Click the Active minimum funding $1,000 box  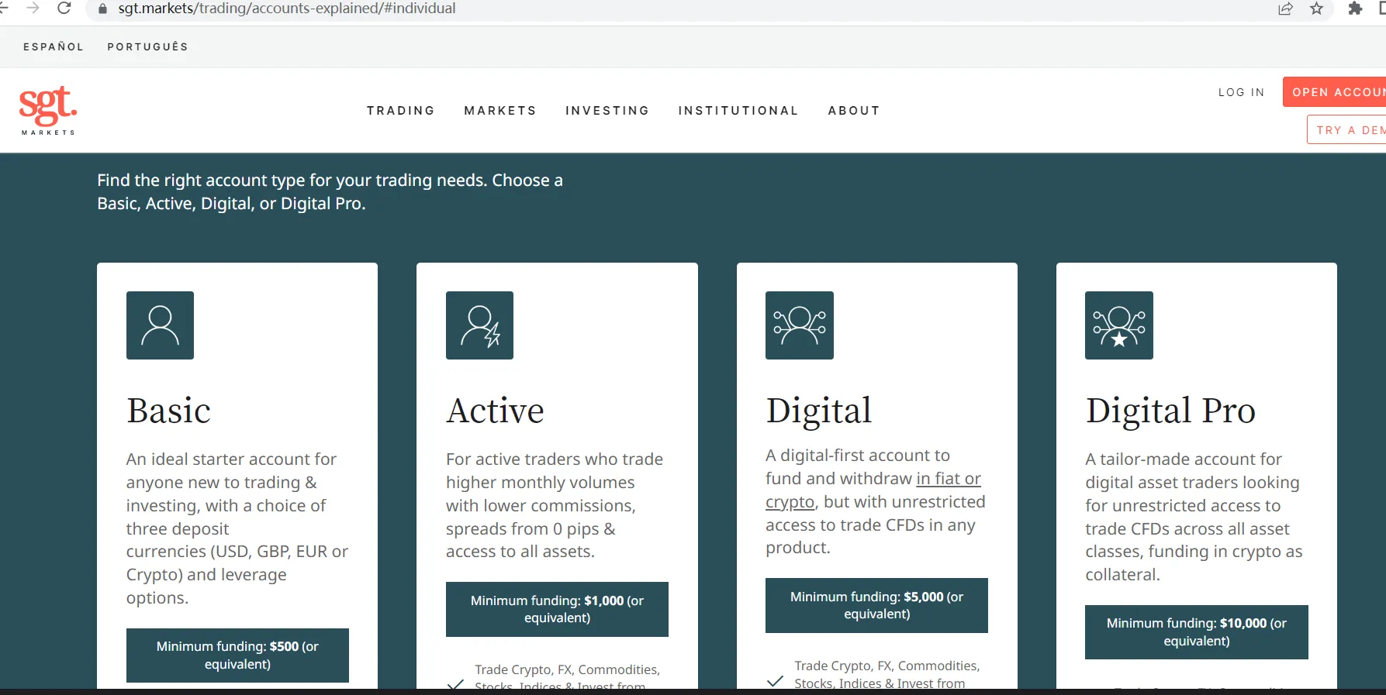(x=557, y=609)
